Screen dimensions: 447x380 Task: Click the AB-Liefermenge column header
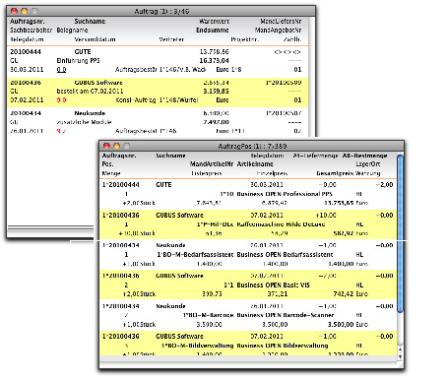coord(315,156)
